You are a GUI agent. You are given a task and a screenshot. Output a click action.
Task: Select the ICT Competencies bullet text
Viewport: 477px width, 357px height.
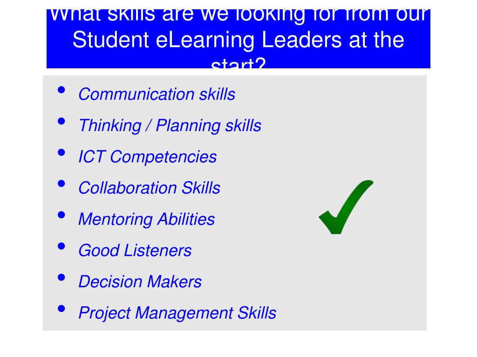(x=148, y=157)
